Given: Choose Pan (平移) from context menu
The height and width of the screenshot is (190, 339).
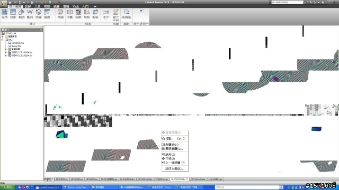Looking at the screenshot, I should point(175,158).
